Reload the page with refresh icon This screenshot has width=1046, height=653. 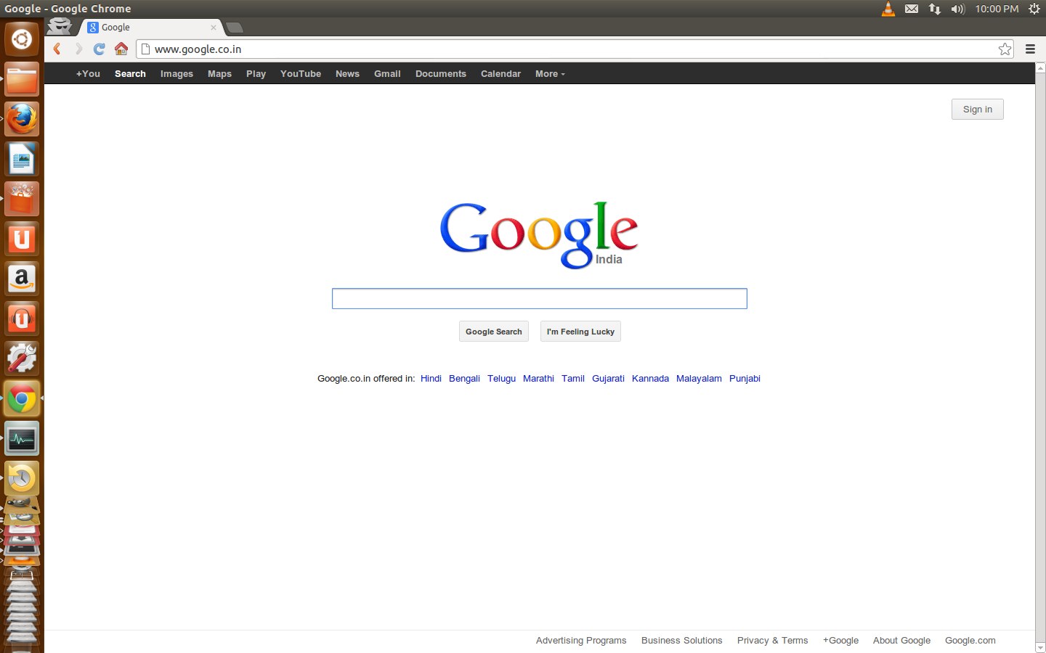pyautogui.click(x=100, y=49)
